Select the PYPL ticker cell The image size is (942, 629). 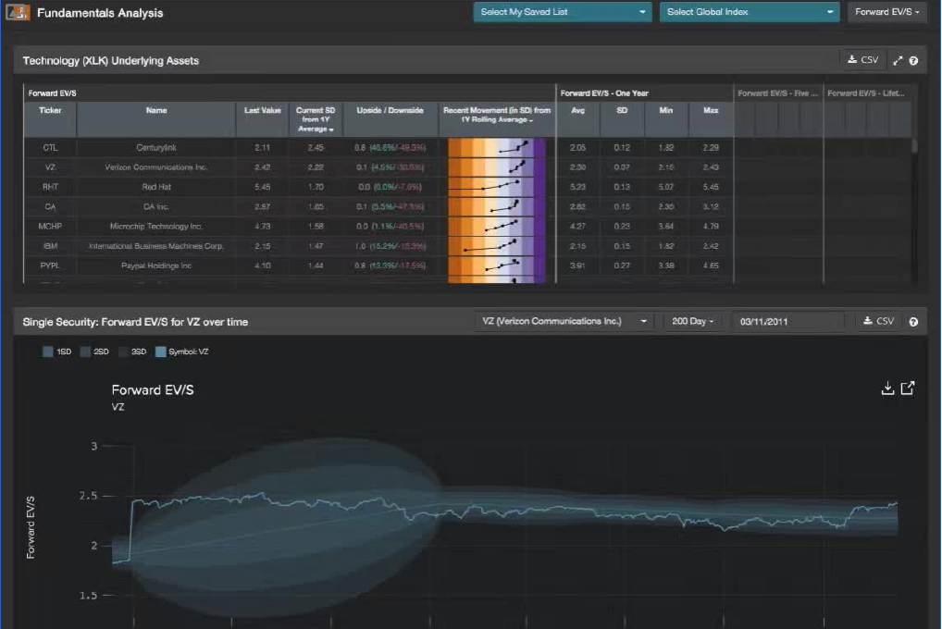tap(51, 265)
